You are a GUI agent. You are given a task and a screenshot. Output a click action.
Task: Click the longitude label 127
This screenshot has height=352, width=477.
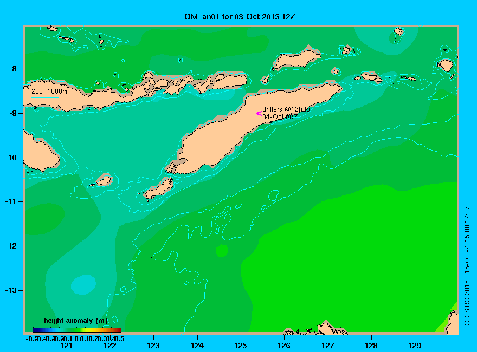(327, 346)
